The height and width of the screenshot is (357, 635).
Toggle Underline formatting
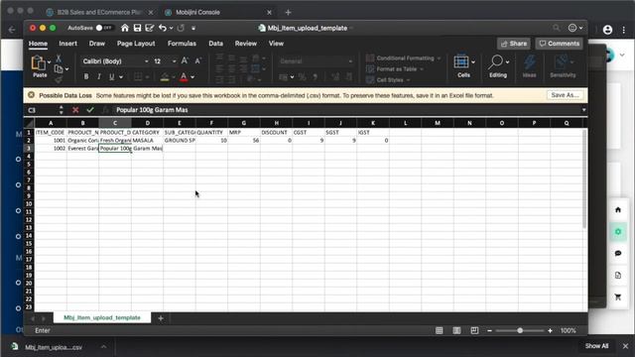[111, 76]
